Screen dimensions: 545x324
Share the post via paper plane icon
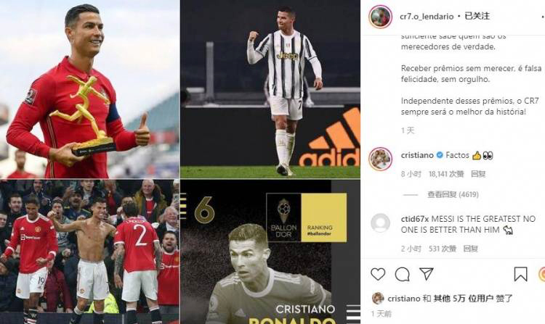(x=426, y=274)
